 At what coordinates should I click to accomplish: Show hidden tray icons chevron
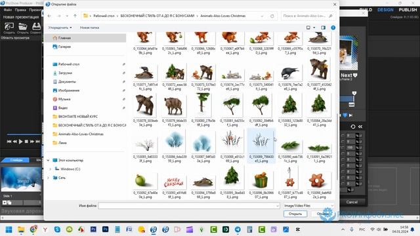[x=343, y=229]
